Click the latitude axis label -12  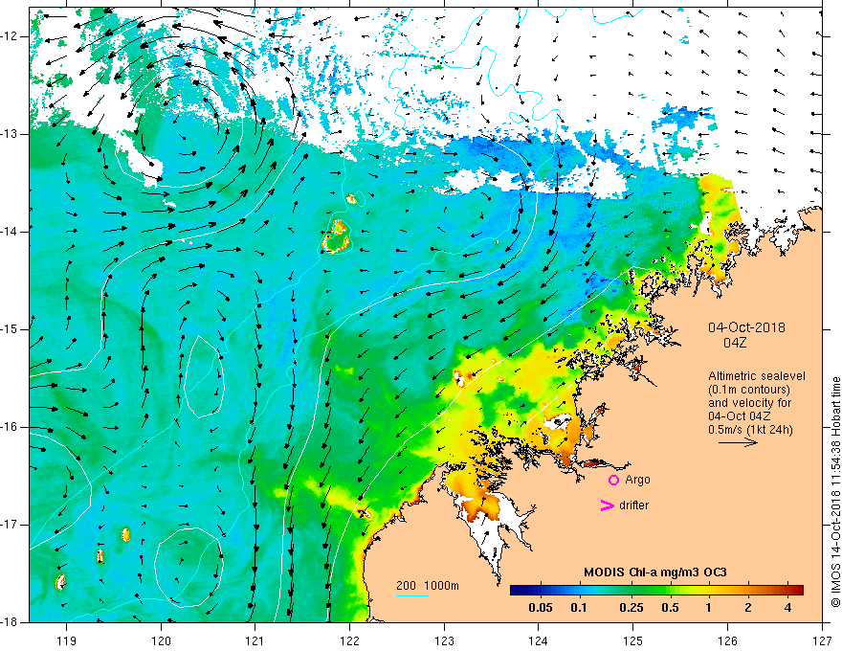(x=11, y=36)
